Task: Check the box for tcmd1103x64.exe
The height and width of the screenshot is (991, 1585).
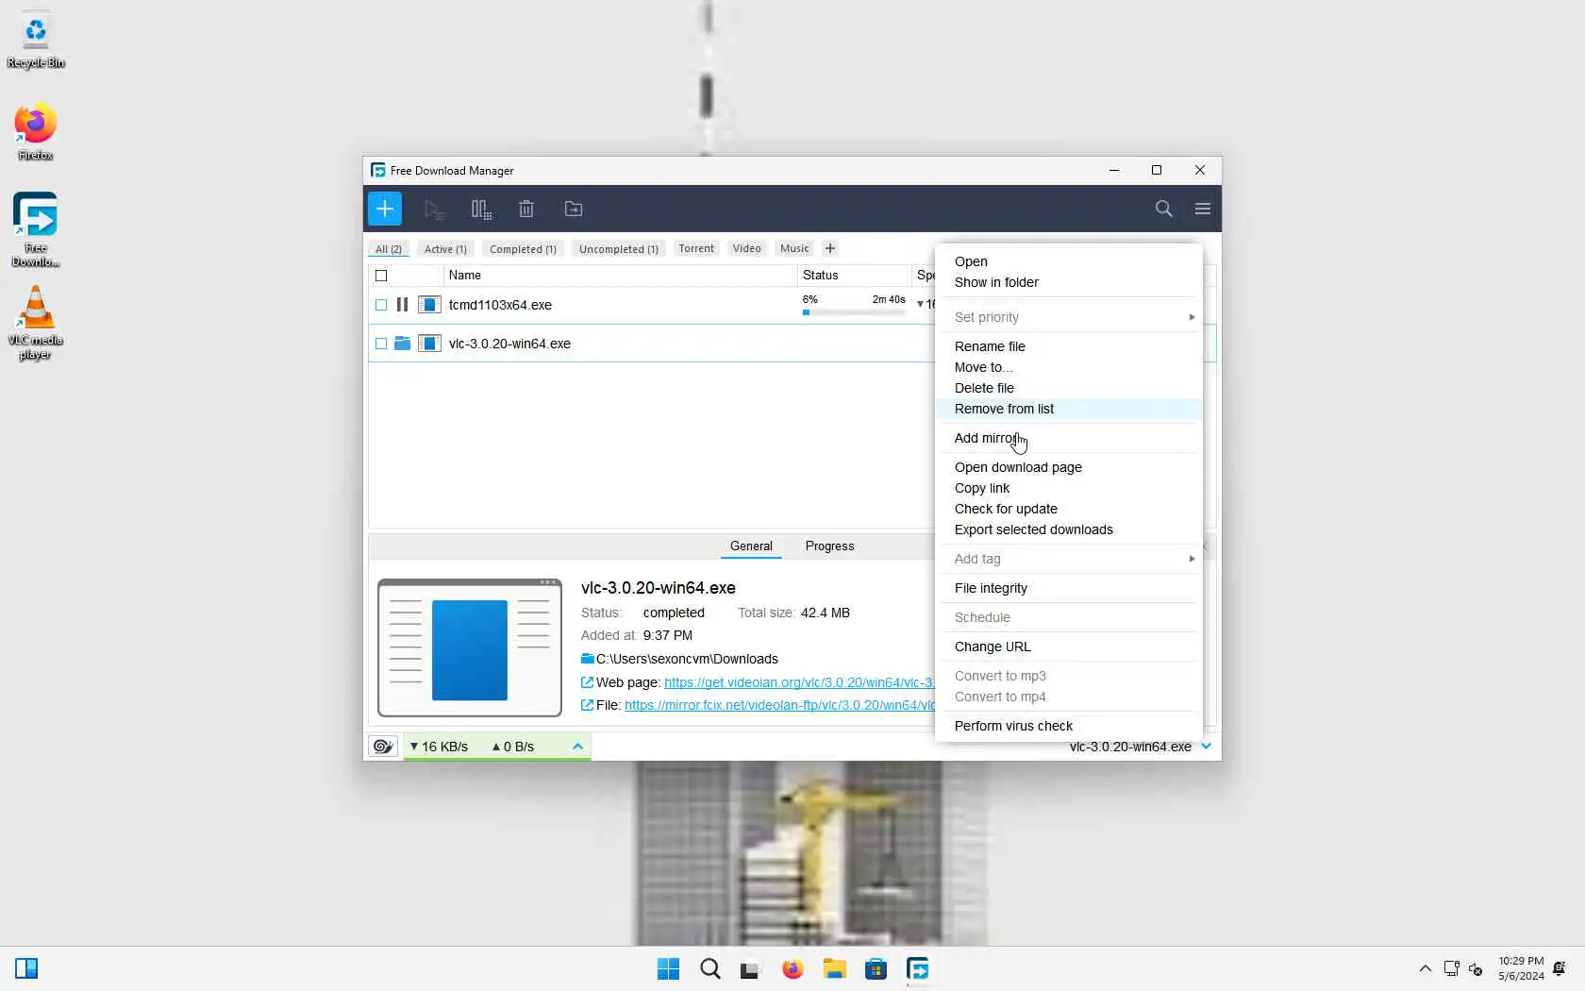Action: coord(381,305)
